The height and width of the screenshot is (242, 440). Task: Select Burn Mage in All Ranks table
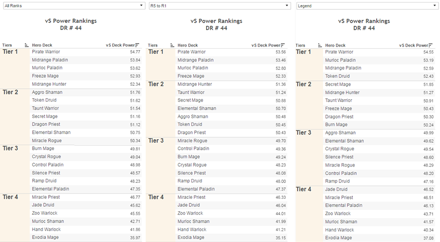(43, 148)
